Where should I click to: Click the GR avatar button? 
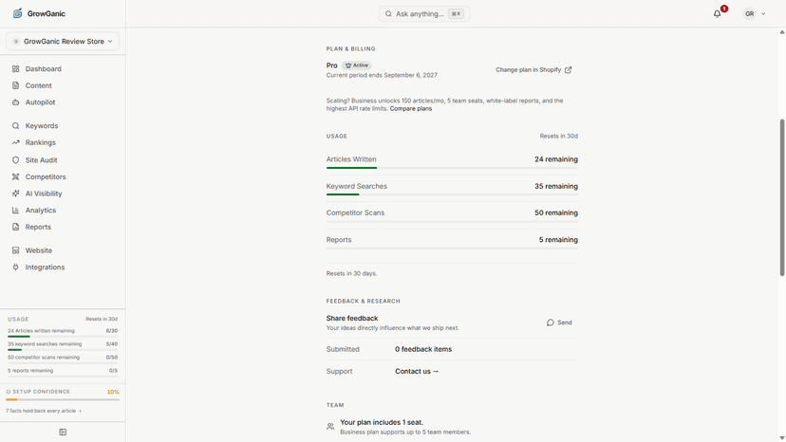coord(749,14)
